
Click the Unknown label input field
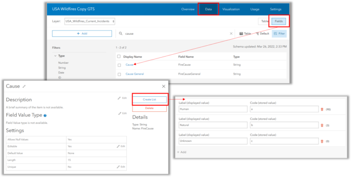pyautogui.click(x=213, y=141)
